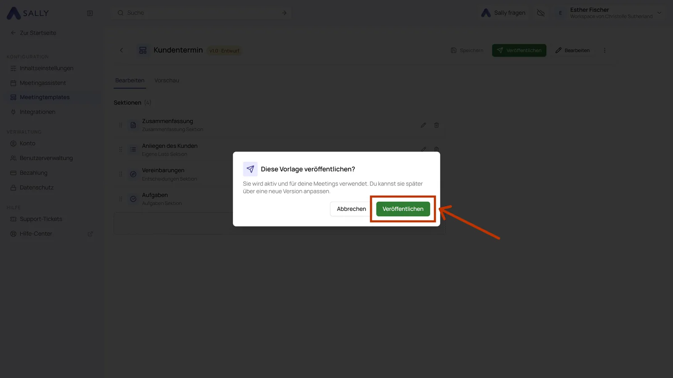
Task: Click the Sally logo in the sidebar
Action: point(28,13)
